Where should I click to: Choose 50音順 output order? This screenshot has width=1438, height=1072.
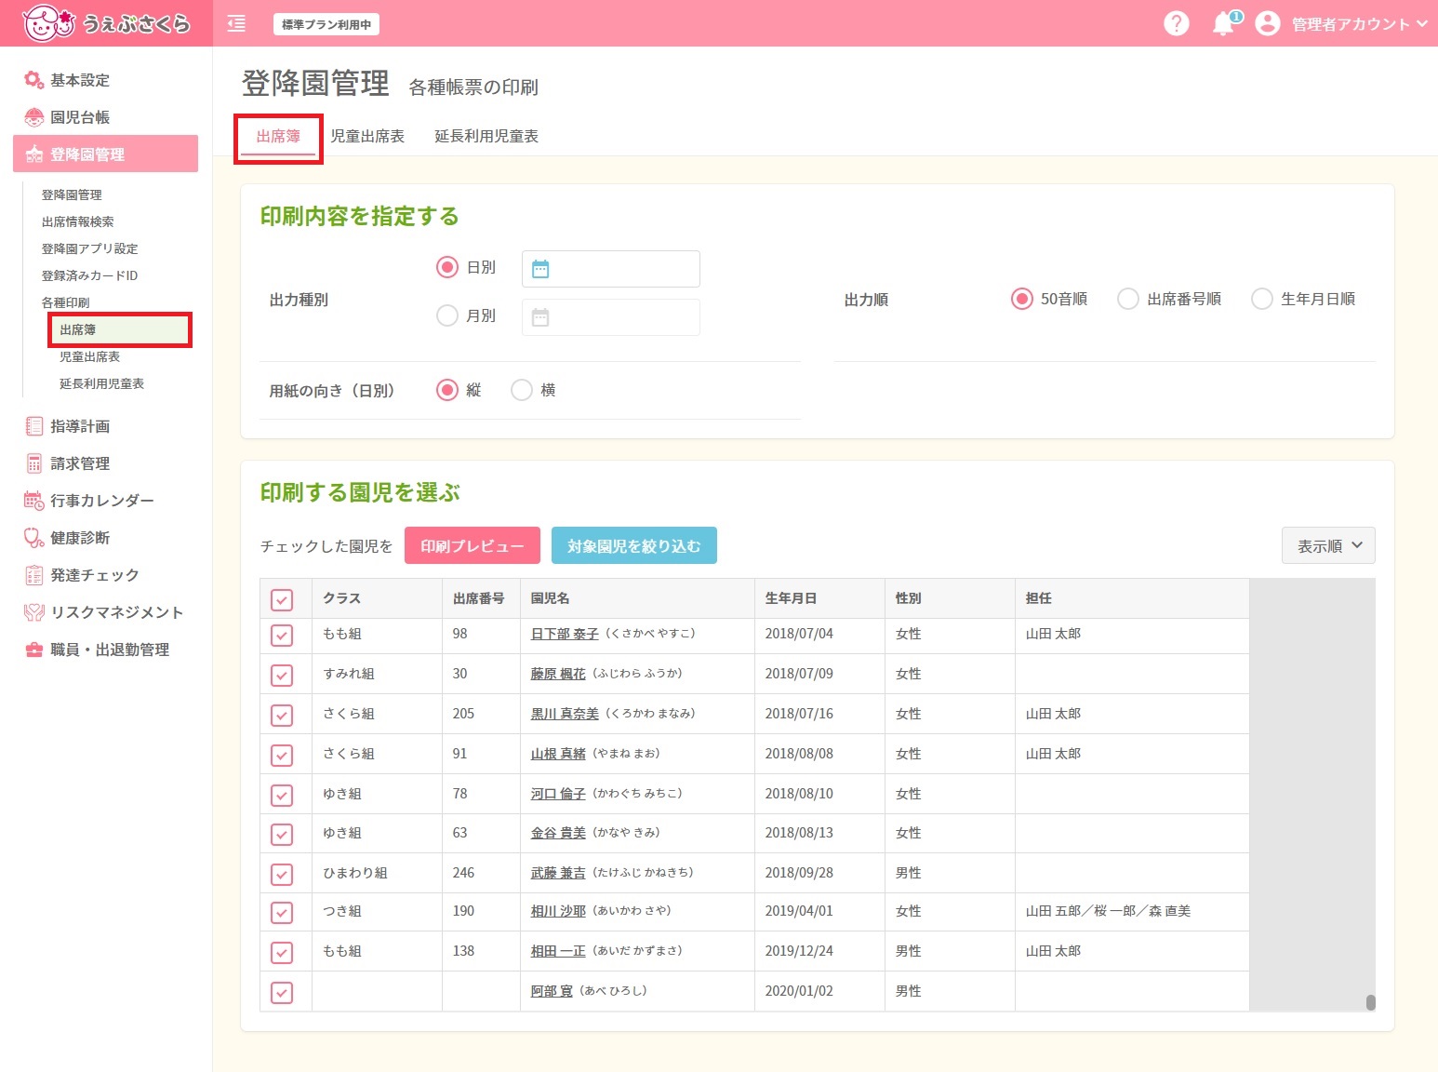[x=1022, y=299]
